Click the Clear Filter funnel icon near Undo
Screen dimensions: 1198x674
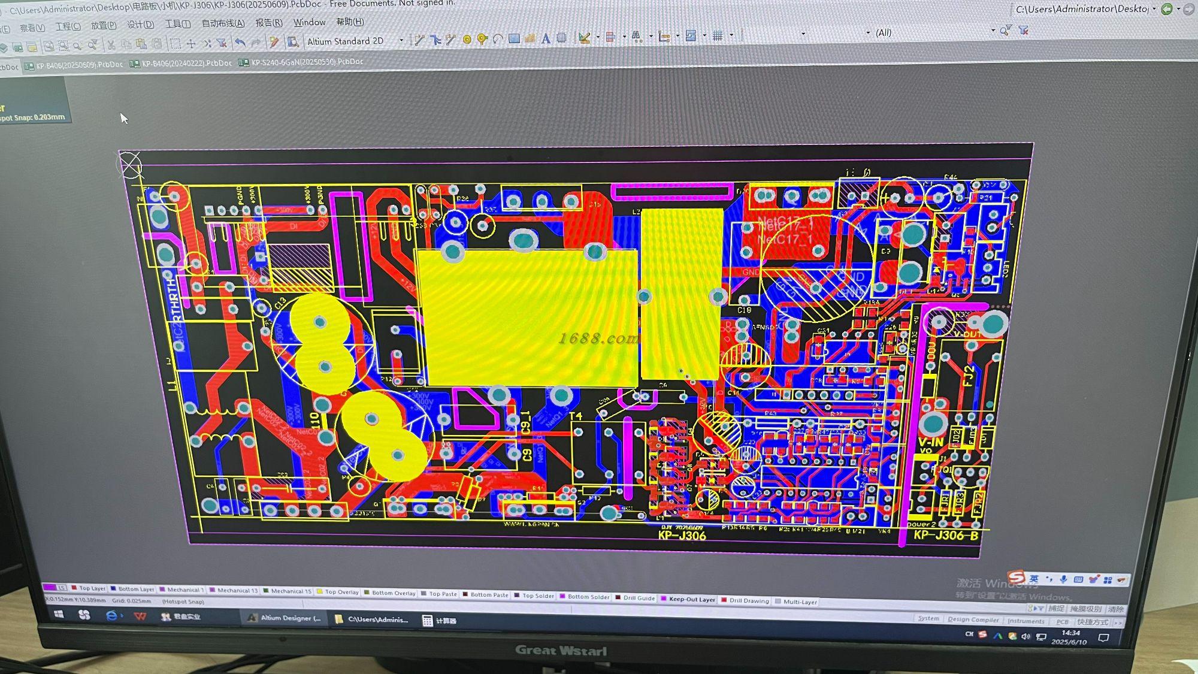(222, 43)
